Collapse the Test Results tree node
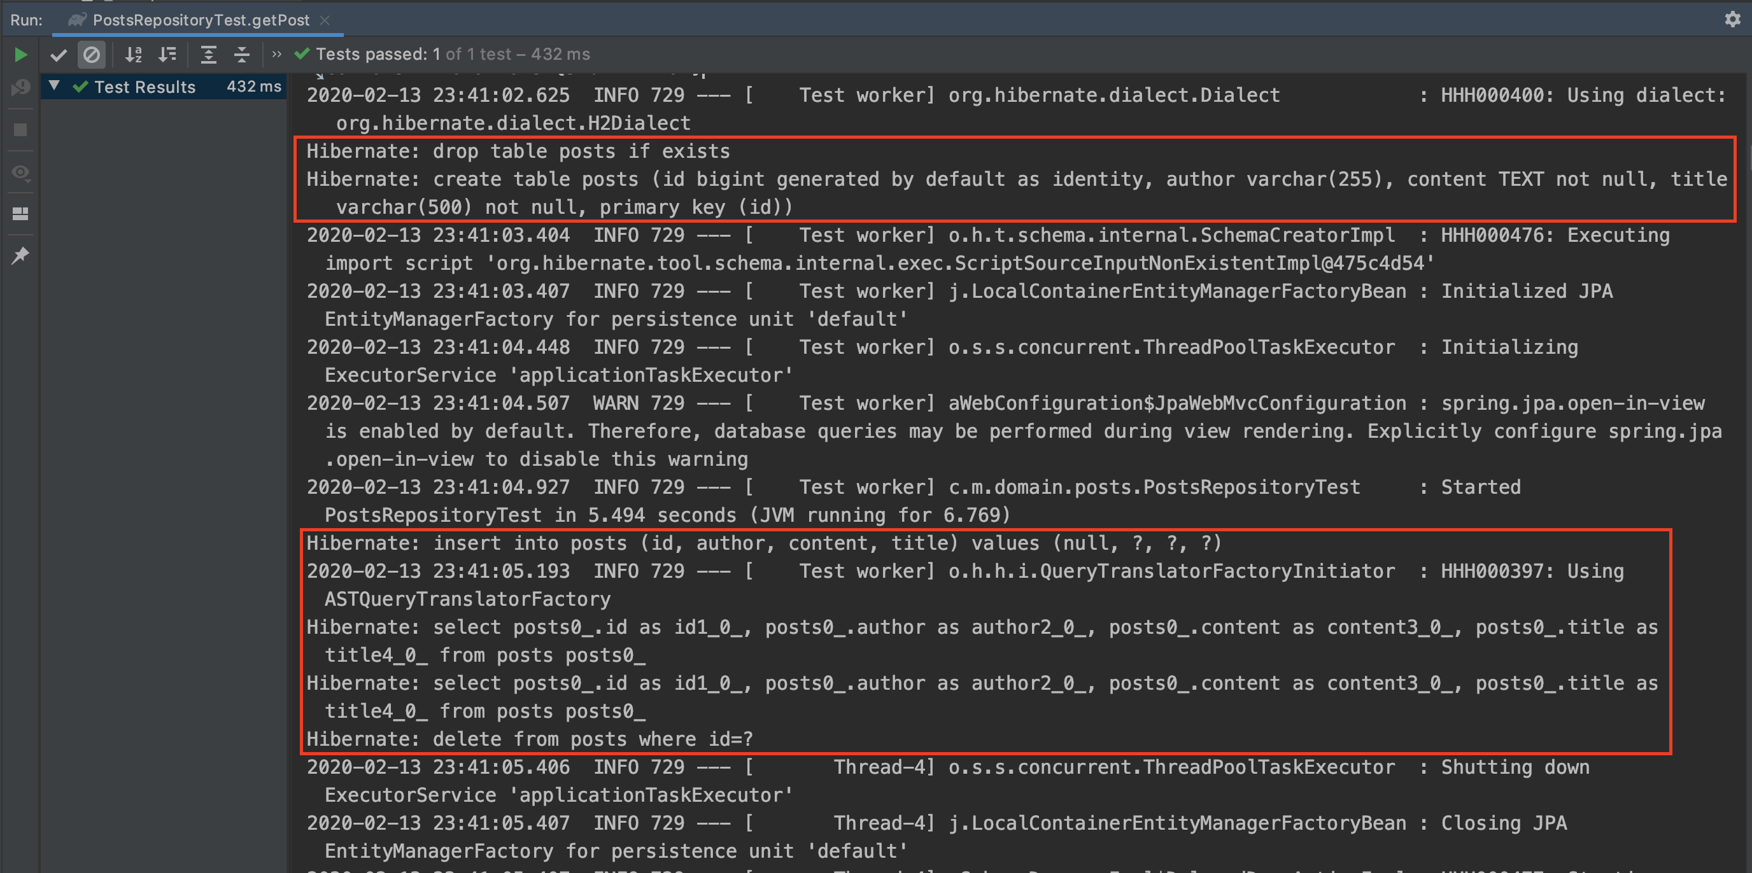The width and height of the screenshot is (1752, 873). click(54, 87)
